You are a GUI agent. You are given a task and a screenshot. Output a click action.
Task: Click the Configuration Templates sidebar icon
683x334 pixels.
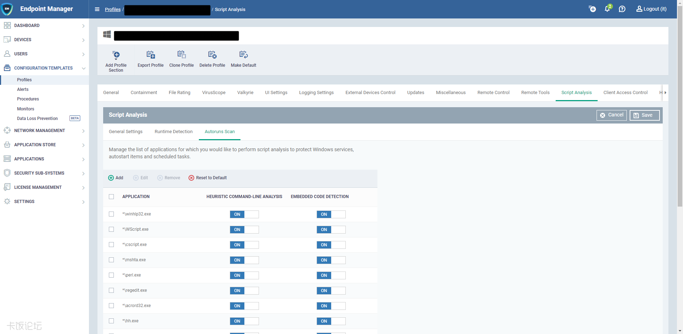(x=7, y=68)
